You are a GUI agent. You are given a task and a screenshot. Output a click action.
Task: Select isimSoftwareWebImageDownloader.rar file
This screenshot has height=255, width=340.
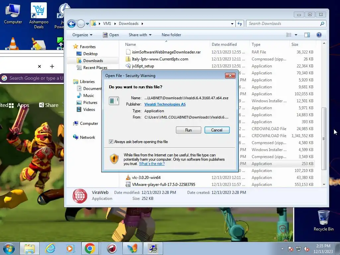(166, 52)
